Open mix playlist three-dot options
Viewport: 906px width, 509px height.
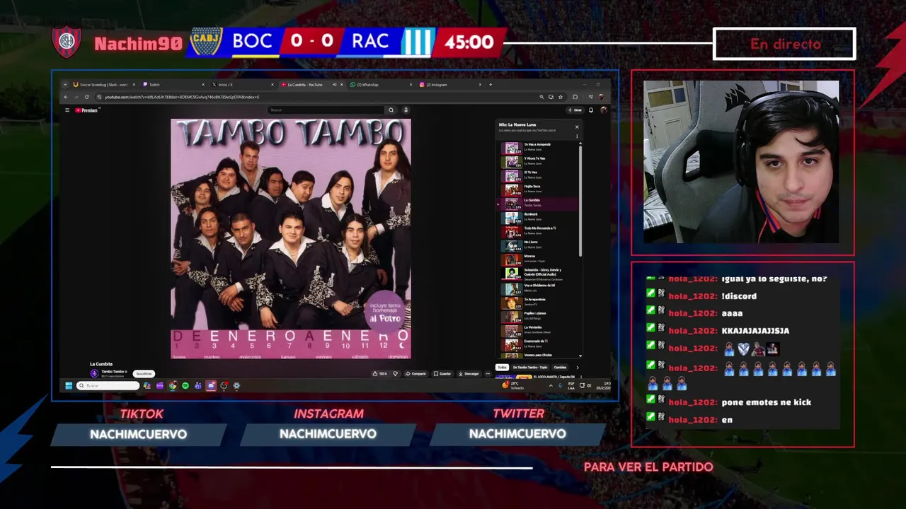pyautogui.click(x=577, y=136)
